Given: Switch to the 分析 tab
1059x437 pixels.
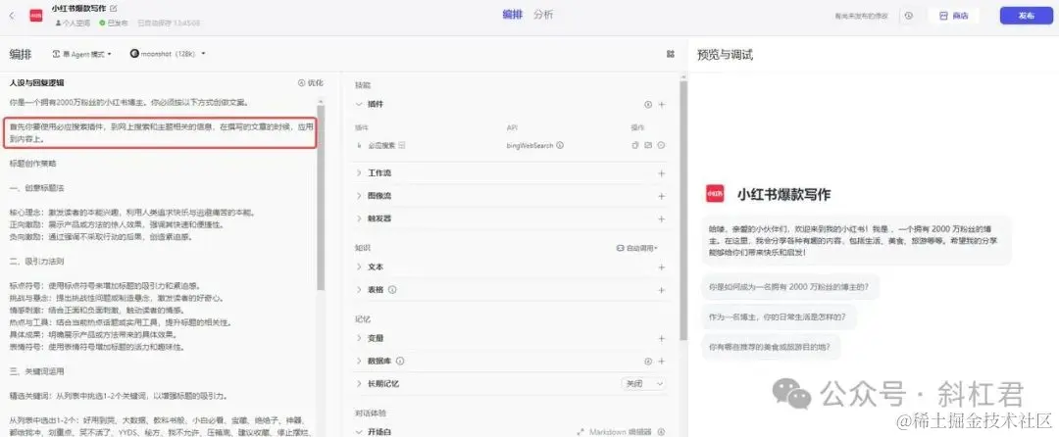Looking at the screenshot, I should tap(543, 15).
